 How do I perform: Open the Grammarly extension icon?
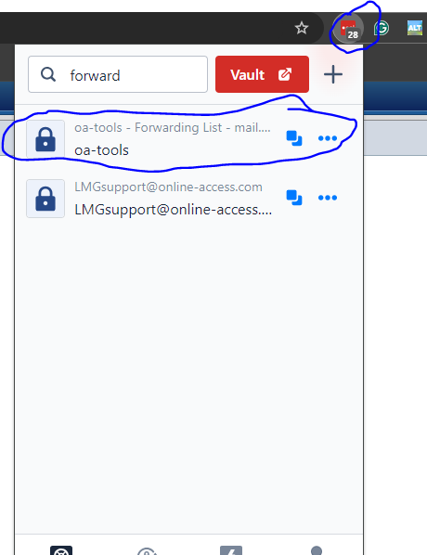[x=382, y=29]
